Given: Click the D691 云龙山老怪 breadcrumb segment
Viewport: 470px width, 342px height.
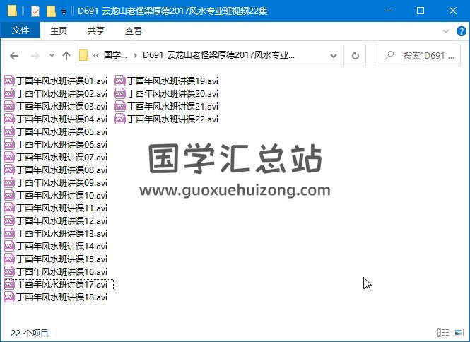Looking at the screenshot, I should pyautogui.click(x=219, y=55).
